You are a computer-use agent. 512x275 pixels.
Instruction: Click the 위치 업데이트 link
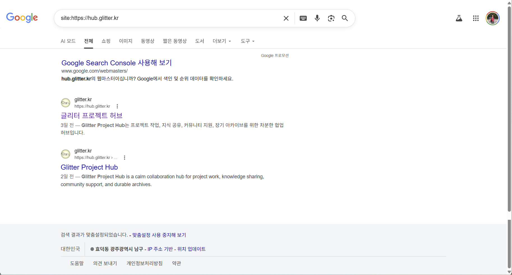pos(191,249)
